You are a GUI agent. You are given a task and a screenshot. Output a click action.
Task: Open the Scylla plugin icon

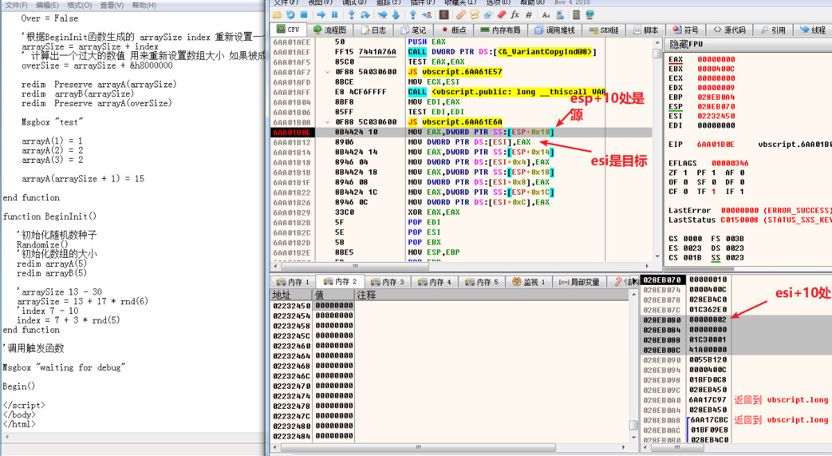tap(444, 14)
